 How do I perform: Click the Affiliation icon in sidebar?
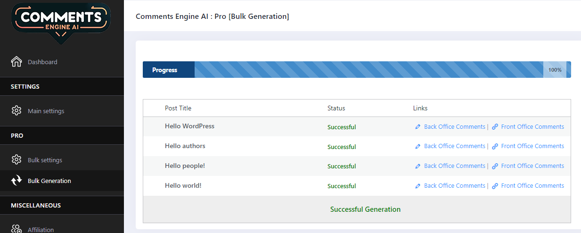tap(16, 229)
